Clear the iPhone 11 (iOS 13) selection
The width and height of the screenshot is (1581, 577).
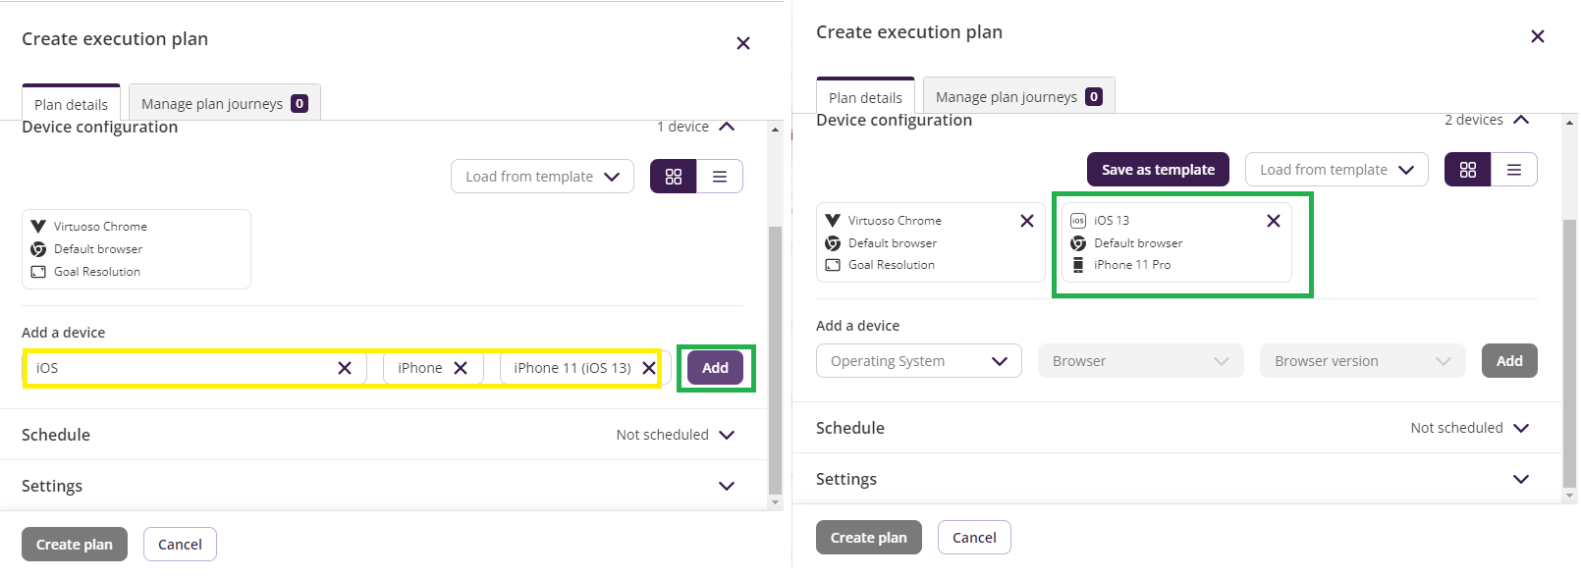[x=649, y=368]
